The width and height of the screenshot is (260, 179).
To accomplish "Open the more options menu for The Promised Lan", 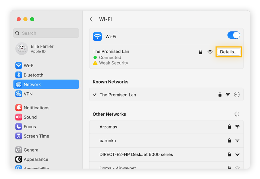I will coord(237,95).
